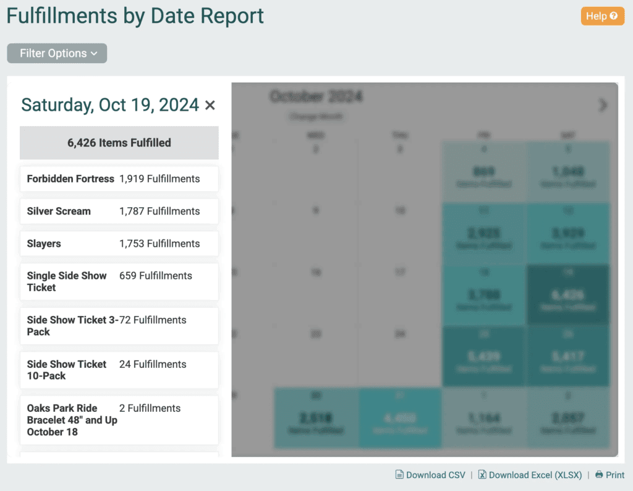Select the Side Show Ticket 3-Pack row

(119, 326)
